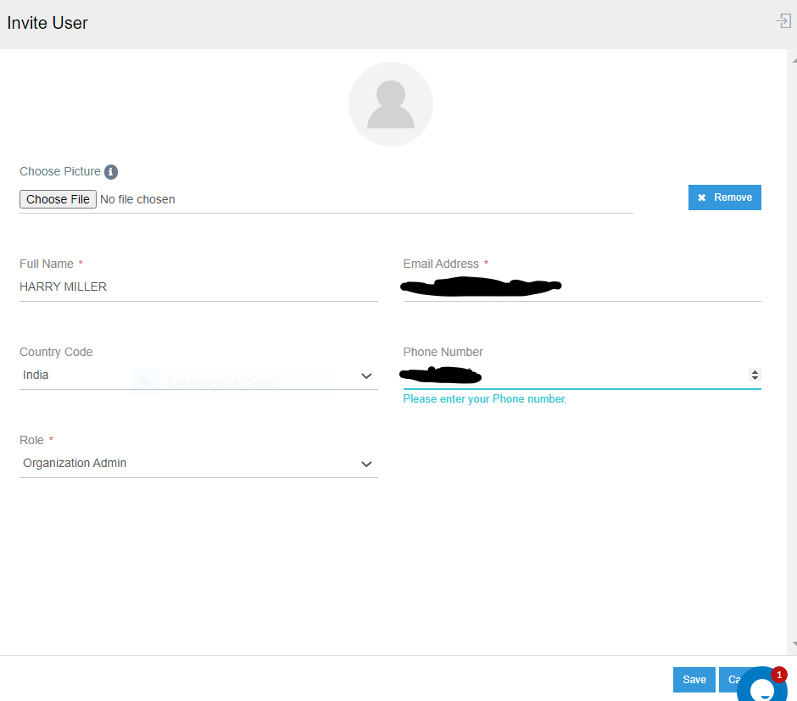Click the increment arrow on Phone Number

[x=754, y=371]
